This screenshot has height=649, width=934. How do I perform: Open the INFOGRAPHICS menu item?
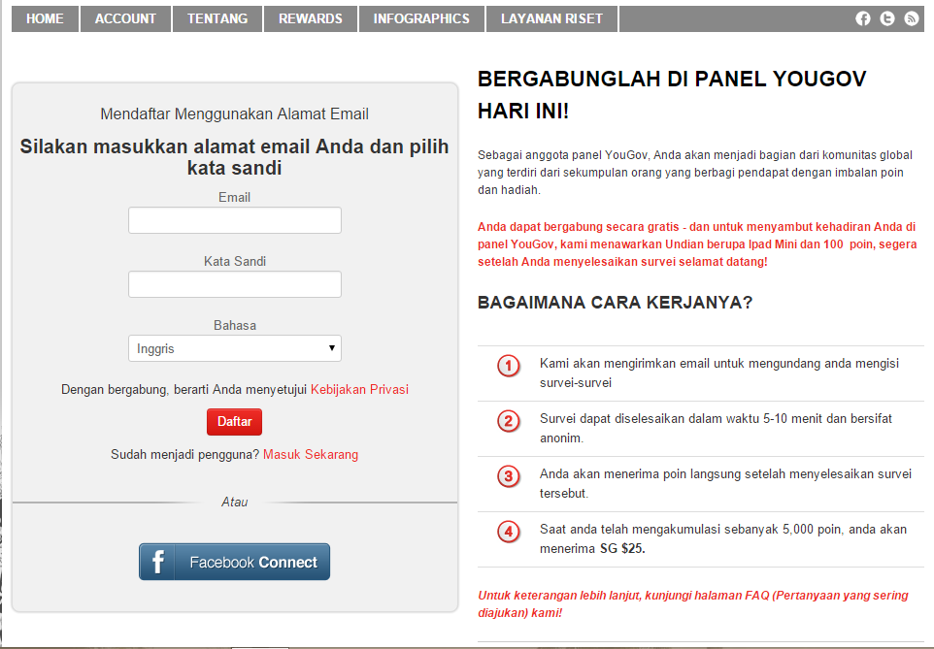pyautogui.click(x=421, y=18)
